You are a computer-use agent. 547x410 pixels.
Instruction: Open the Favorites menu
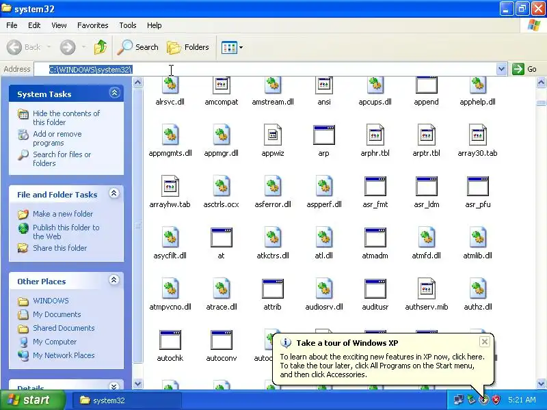93,25
